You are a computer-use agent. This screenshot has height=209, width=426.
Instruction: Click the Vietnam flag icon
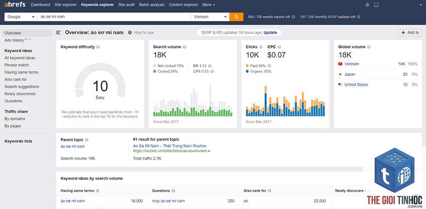tap(340, 64)
